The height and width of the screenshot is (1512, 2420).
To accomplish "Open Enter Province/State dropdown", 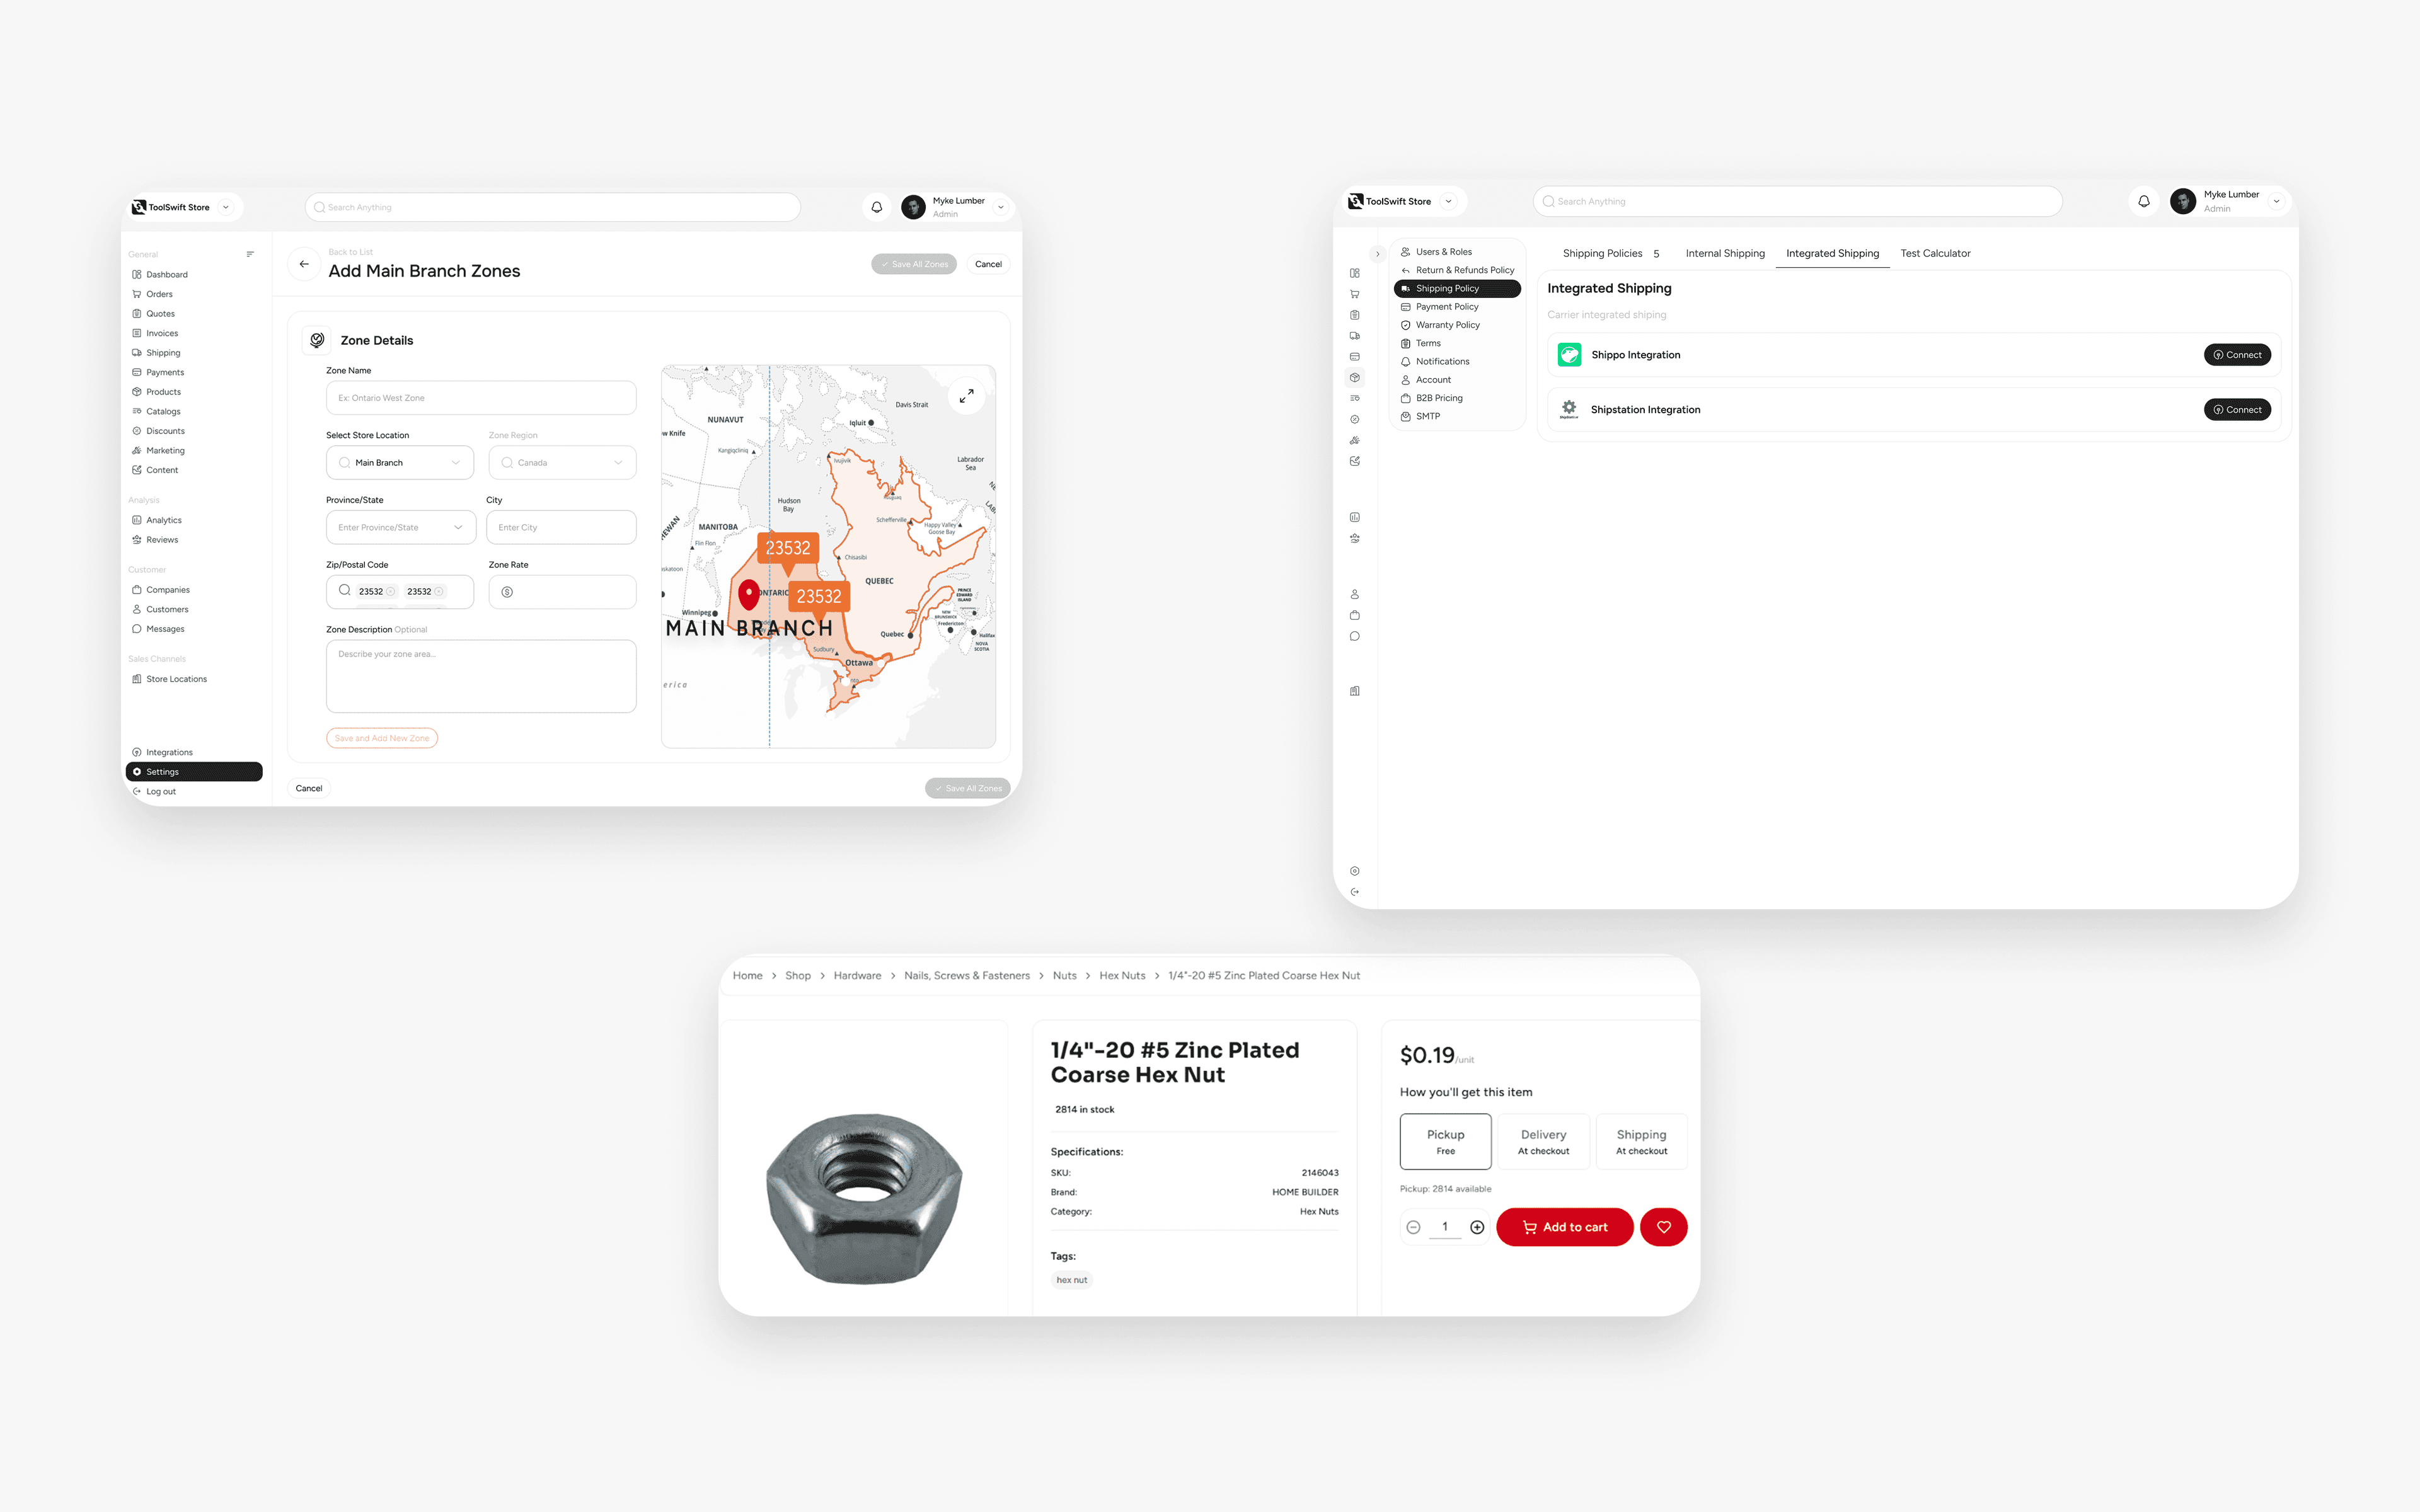I will tap(400, 527).
